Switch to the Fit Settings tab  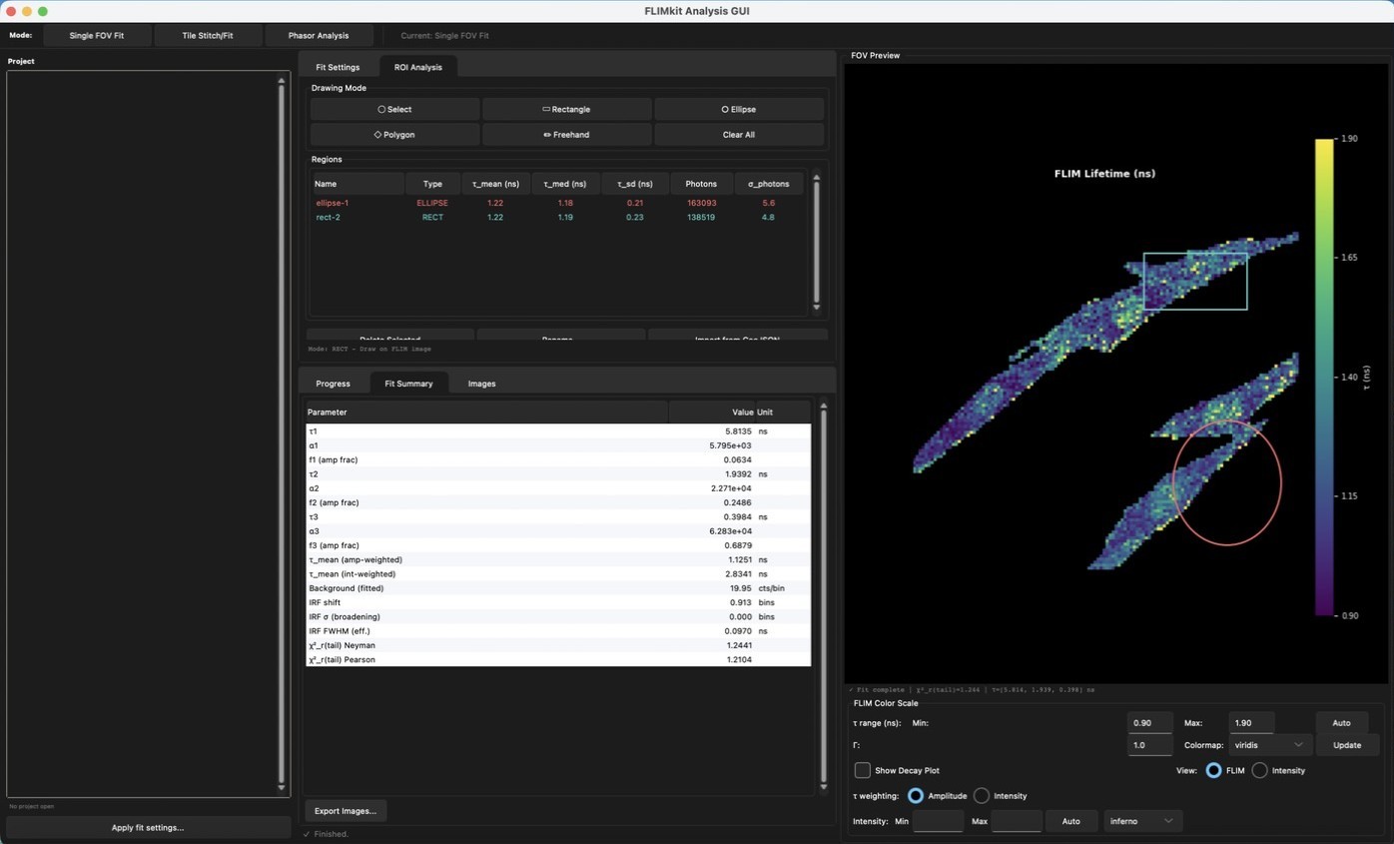coord(338,67)
